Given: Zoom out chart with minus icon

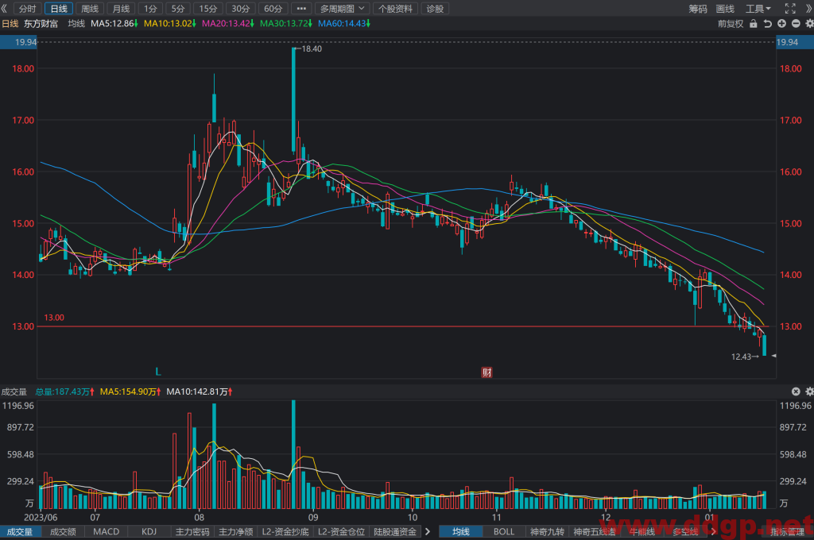Looking at the screenshot, I should tap(795, 24).
